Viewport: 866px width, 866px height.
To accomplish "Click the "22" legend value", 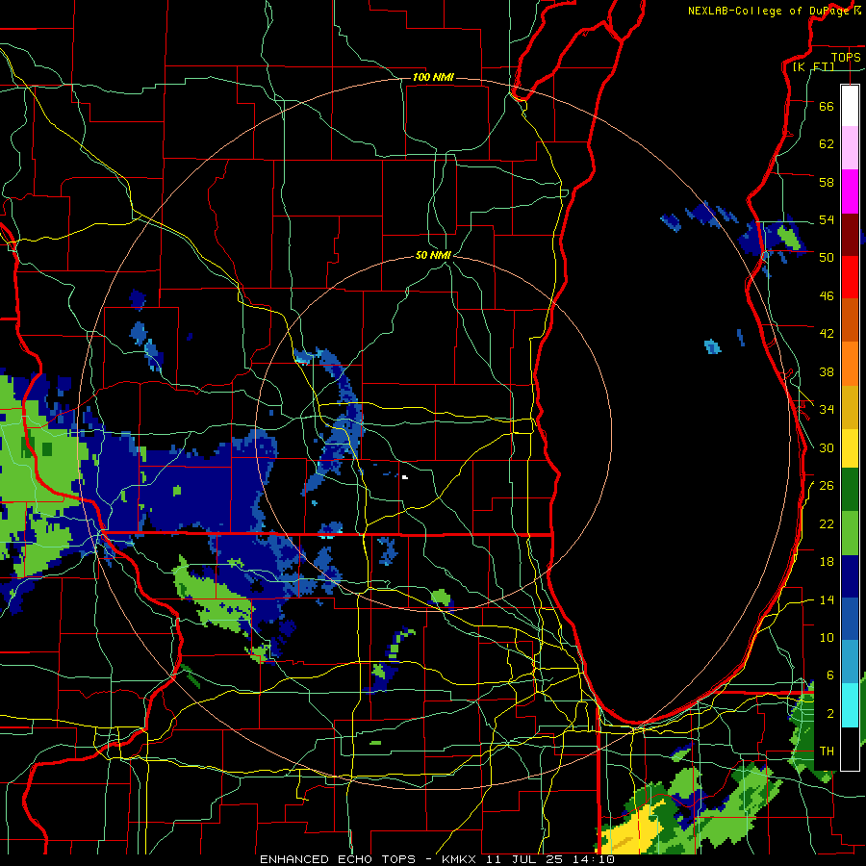I will click(x=827, y=524).
